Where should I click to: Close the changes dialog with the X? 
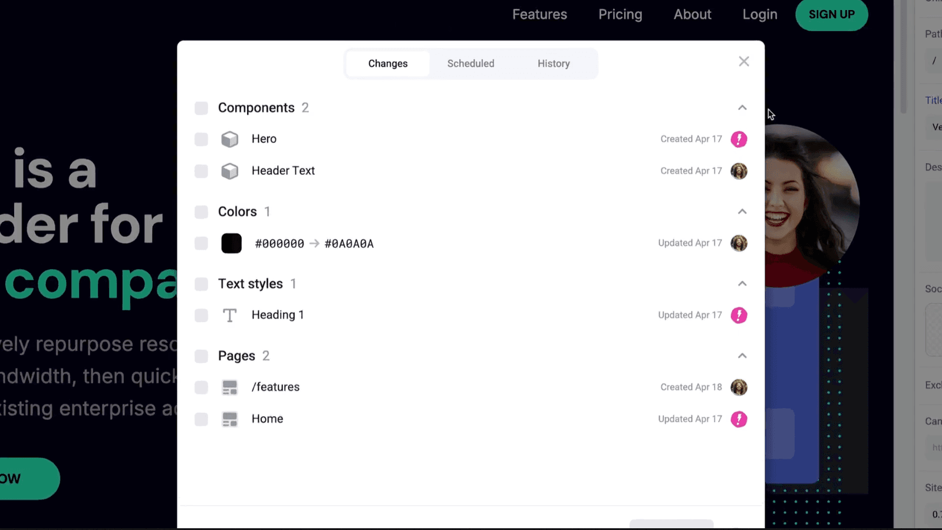click(744, 62)
